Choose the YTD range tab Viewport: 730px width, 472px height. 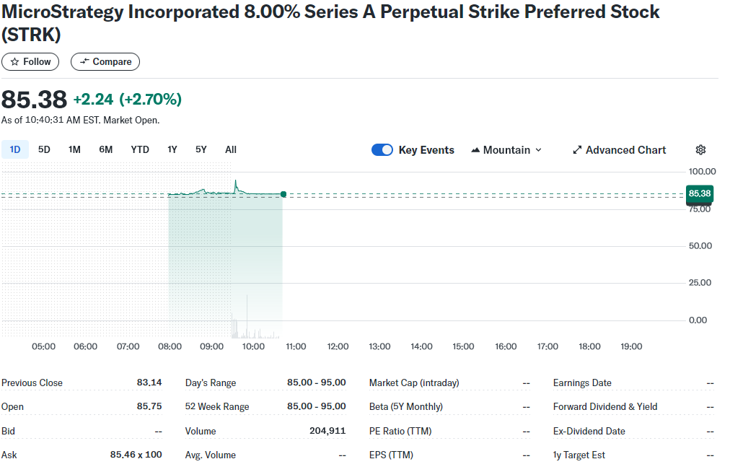(x=140, y=149)
